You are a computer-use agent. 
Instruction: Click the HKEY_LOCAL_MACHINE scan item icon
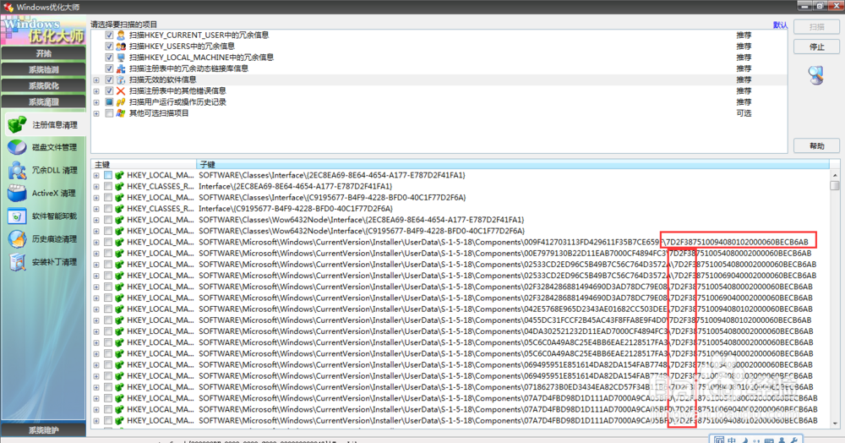pos(121,57)
